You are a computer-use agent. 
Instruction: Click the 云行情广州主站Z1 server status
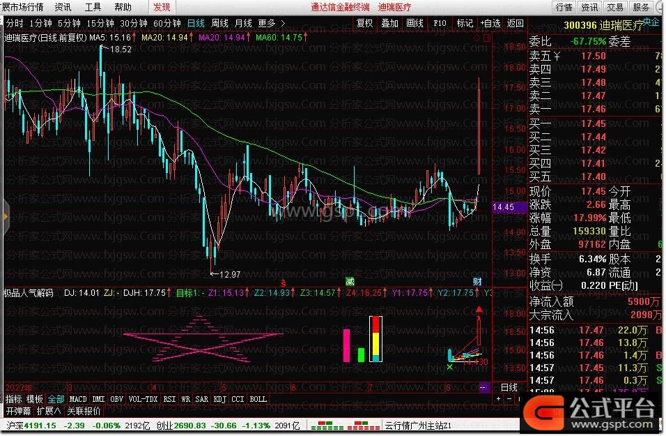coord(419,426)
